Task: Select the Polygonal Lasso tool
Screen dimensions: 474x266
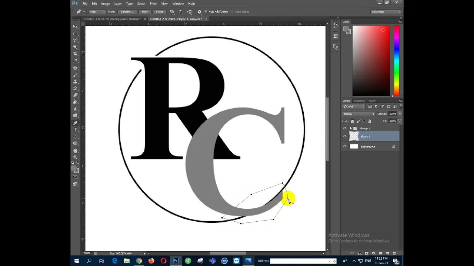Action: (x=76, y=40)
